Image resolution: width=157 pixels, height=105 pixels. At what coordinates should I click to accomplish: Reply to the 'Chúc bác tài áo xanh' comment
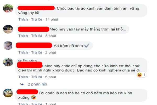click(x=37, y=19)
